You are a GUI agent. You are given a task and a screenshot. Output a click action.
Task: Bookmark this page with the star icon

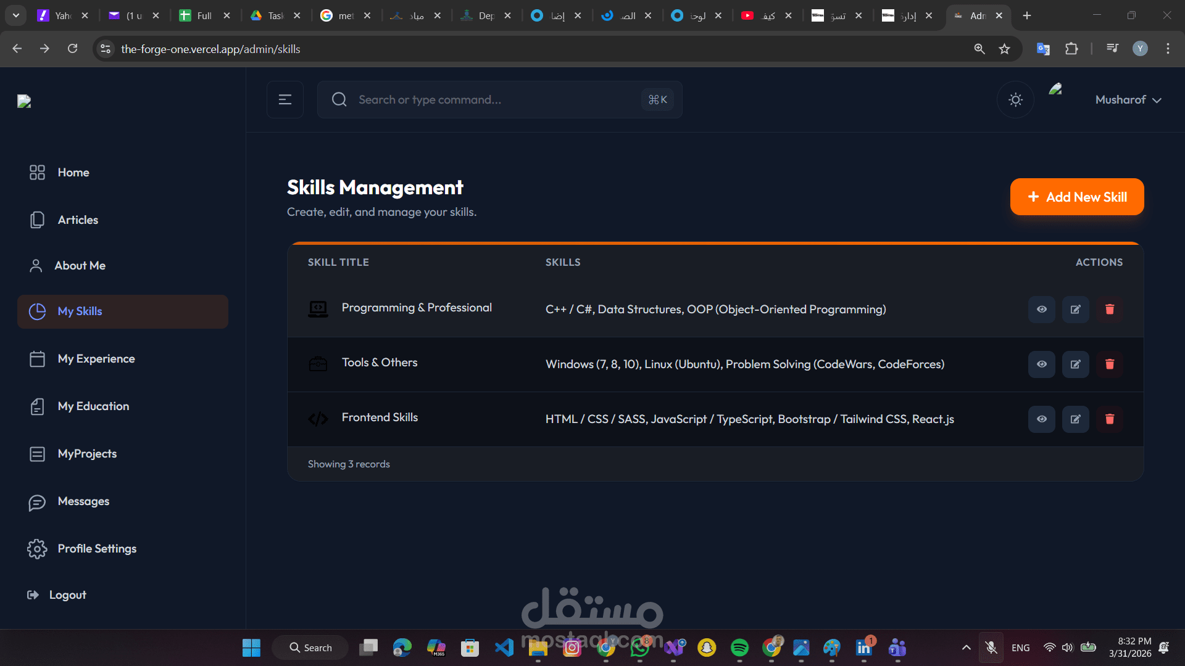(1004, 49)
